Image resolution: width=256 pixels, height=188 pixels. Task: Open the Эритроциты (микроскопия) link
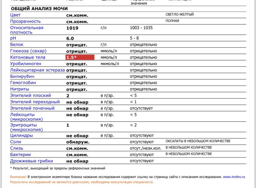click(x=26, y=127)
